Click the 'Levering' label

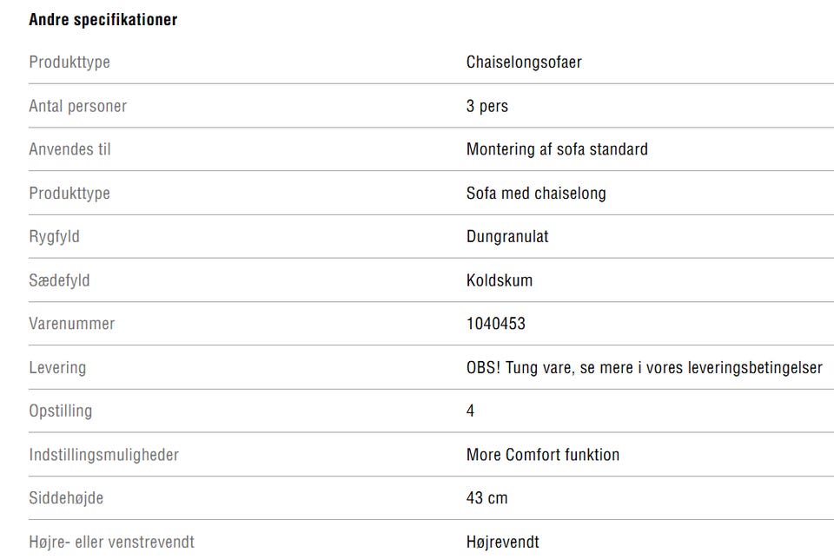pos(57,367)
